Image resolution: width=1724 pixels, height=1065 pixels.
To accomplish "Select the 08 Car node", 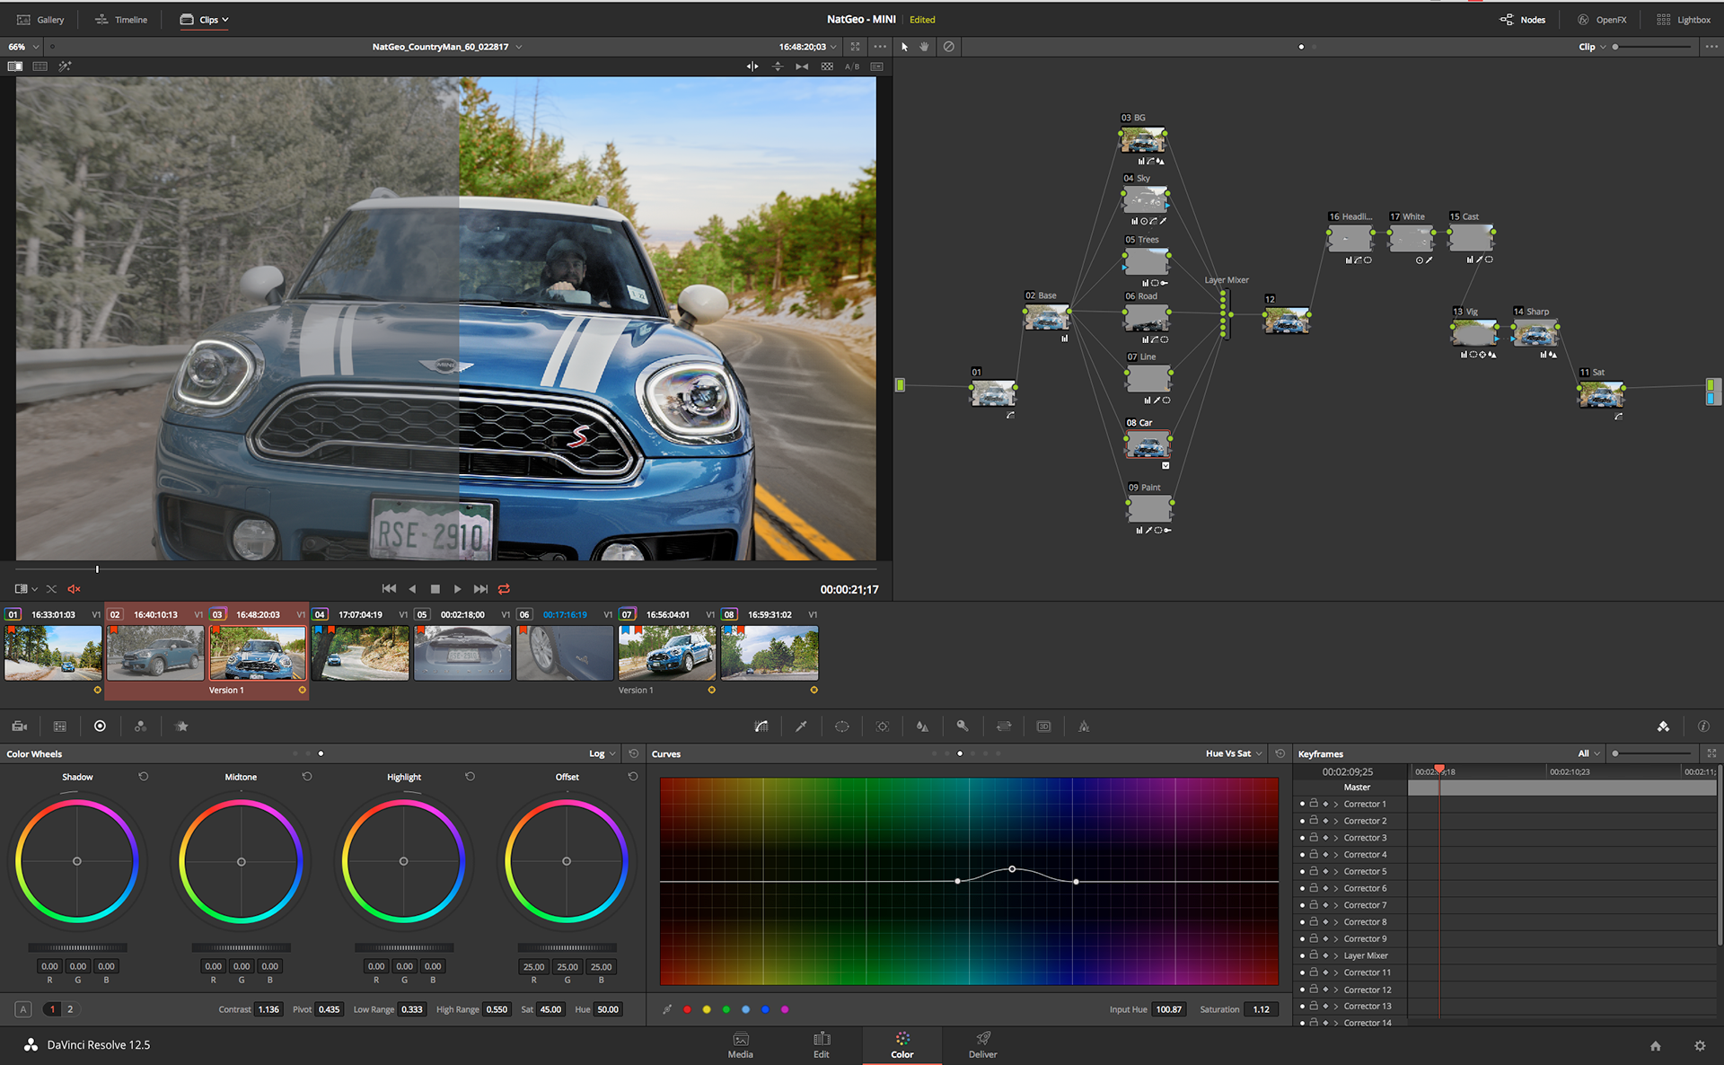I will click(1148, 444).
